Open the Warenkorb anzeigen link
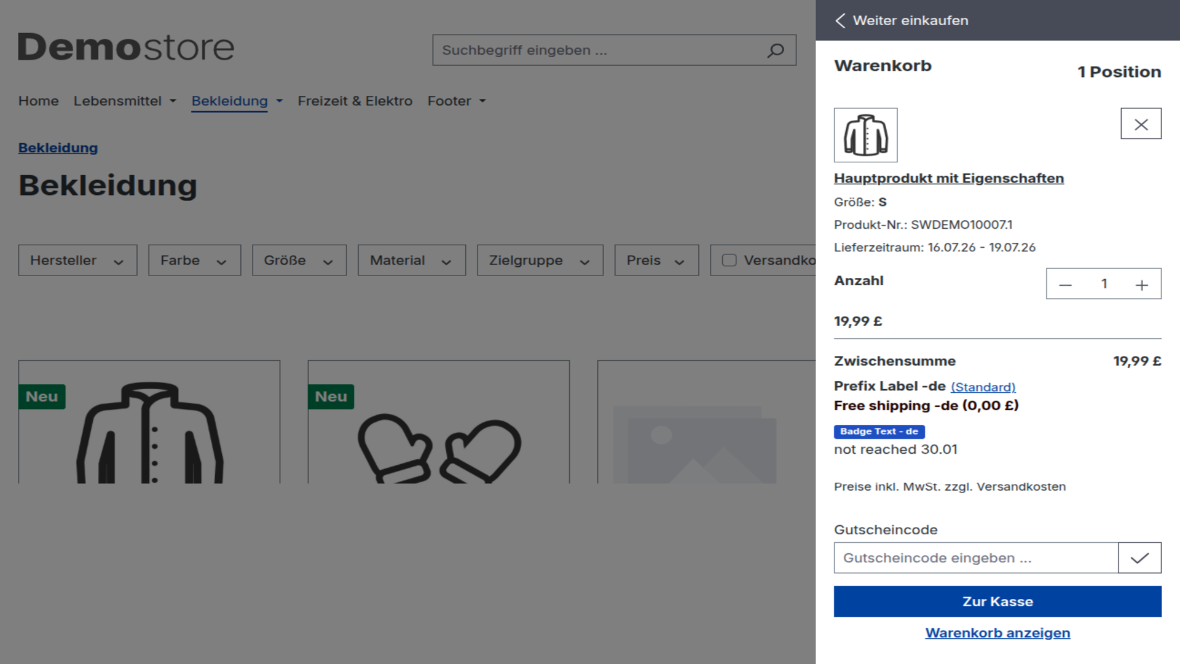1180x664 pixels. [997, 633]
